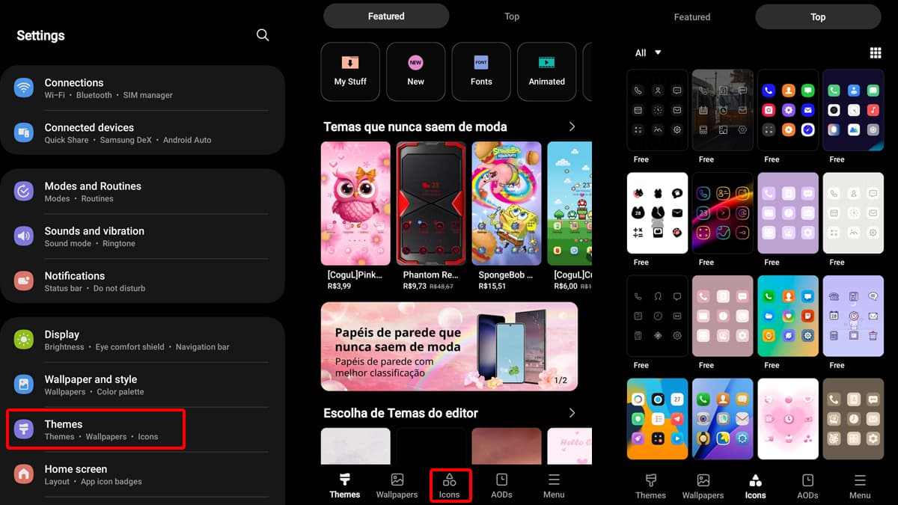Open the Wallpapers section in bottom navigation
Viewport: 898px width, 505px height.
click(x=397, y=485)
